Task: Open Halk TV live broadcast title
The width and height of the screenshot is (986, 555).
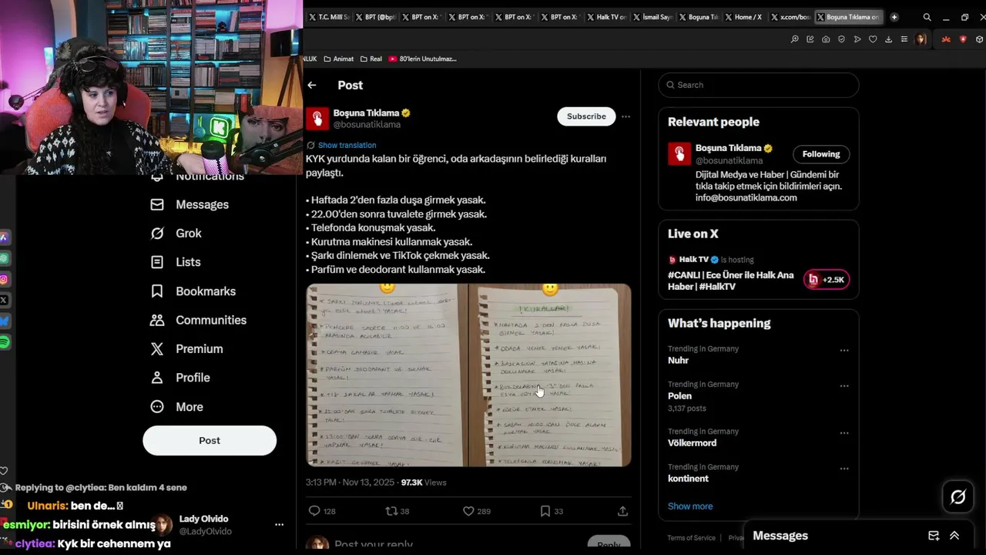Action: pos(730,281)
